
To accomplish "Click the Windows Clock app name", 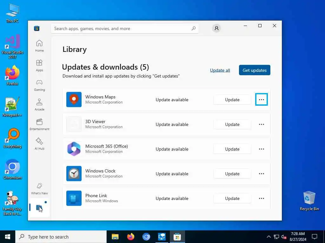I will point(100,171).
